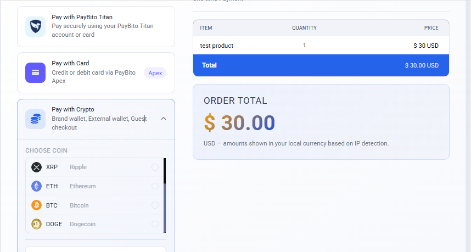Click the PRICE column header

click(431, 27)
